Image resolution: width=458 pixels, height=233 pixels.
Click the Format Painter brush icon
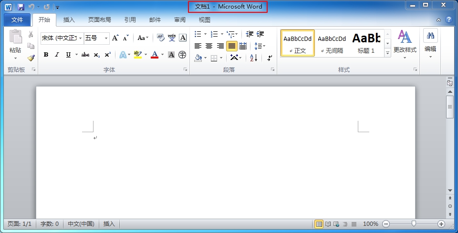31,58
